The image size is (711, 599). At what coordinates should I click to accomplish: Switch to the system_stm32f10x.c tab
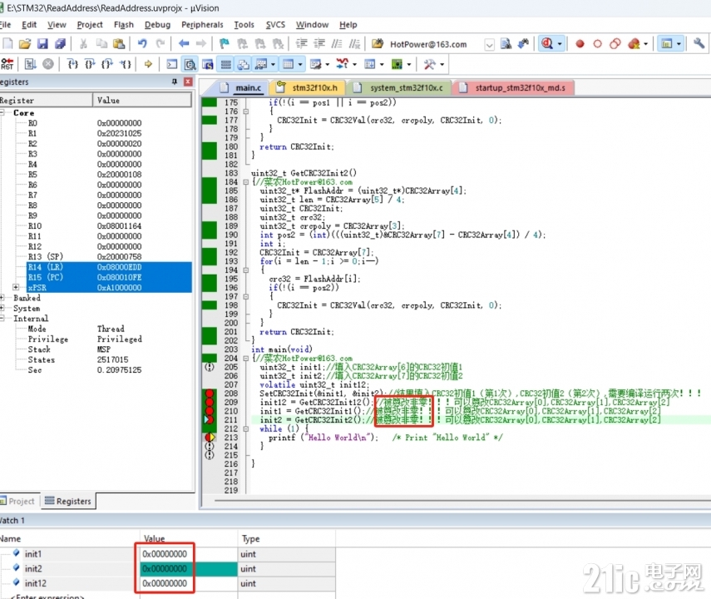[x=398, y=87]
